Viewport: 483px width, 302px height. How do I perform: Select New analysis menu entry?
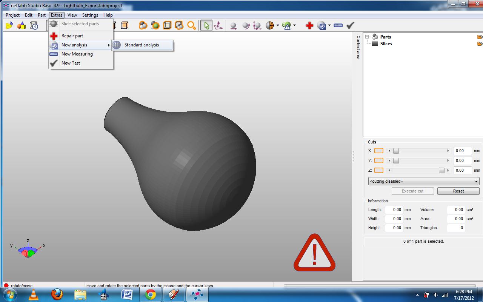pyautogui.click(x=81, y=45)
